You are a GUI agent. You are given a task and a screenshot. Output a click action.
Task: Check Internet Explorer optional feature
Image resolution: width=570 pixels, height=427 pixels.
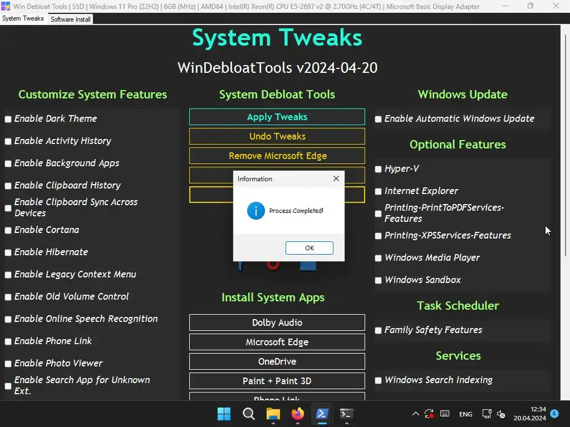pos(378,191)
